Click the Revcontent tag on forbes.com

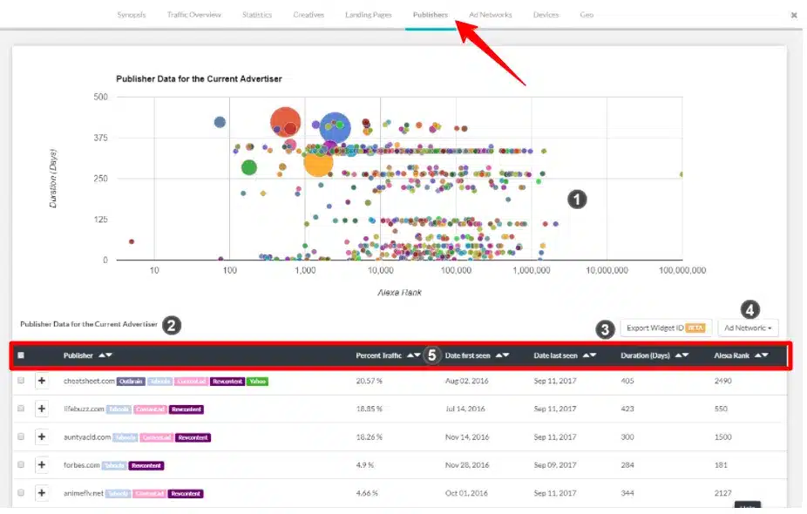pyautogui.click(x=146, y=465)
